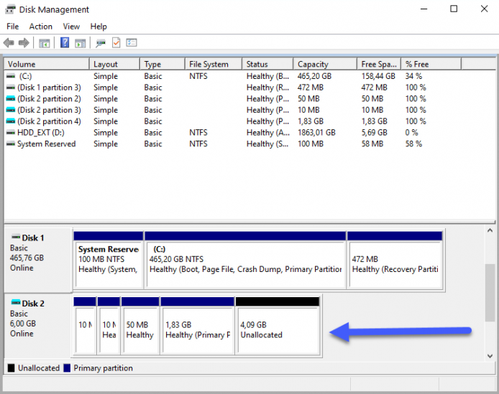Viewport: 499px width, 394px height.
Task: Sort by the Layout column header
Action: pyautogui.click(x=114, y=64)
